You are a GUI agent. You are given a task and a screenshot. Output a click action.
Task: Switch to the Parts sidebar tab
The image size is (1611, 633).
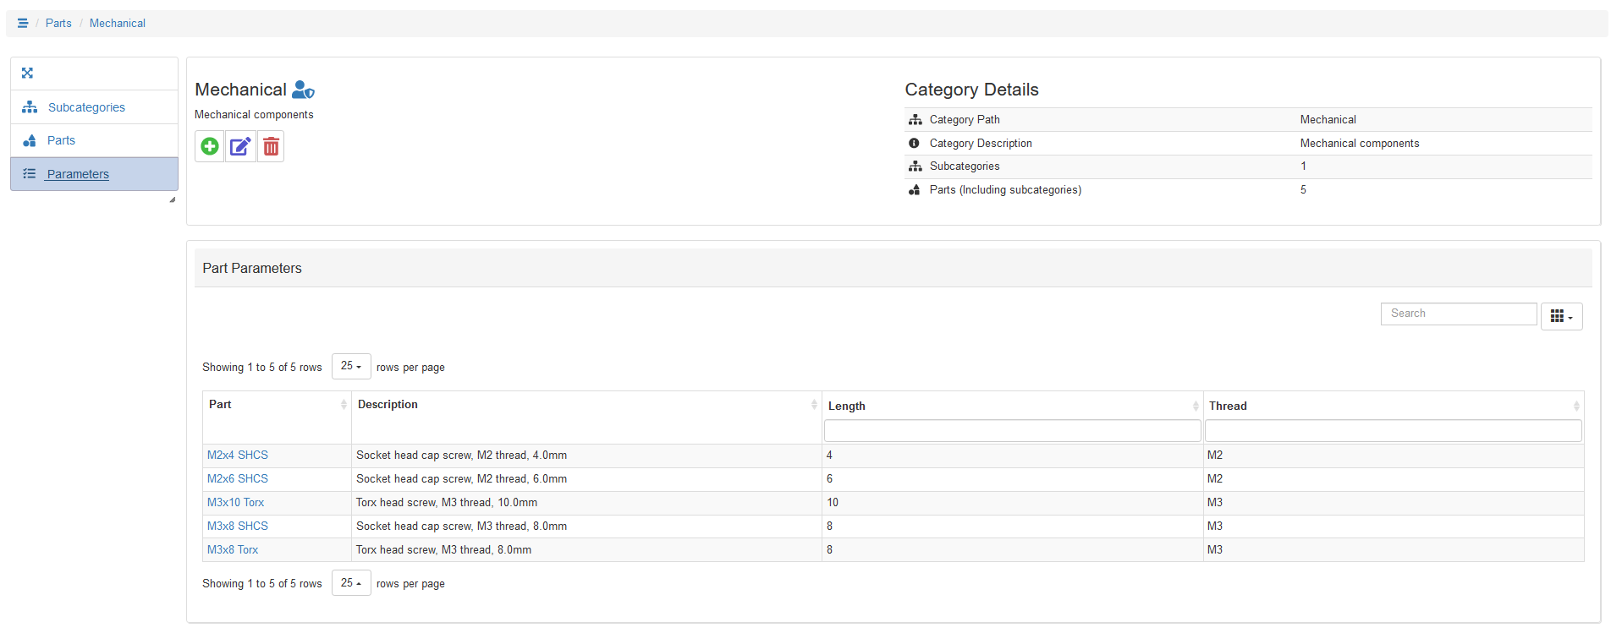[61, 140]
